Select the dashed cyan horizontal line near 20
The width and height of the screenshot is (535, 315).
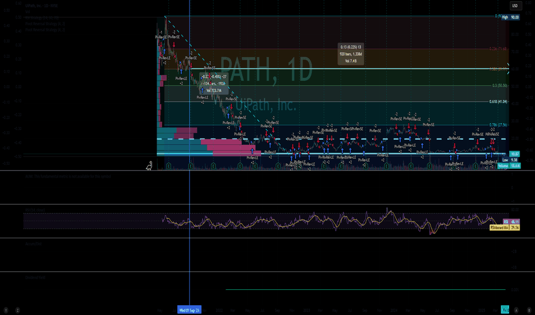(x=331, y=139)
